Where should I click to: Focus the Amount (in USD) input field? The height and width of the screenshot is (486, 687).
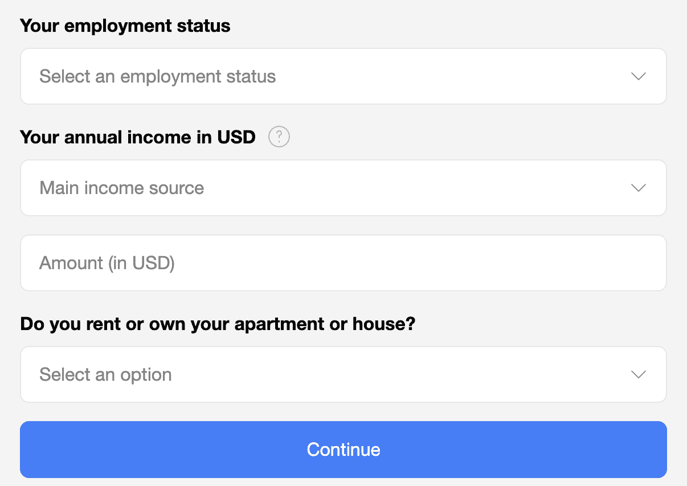[343, 263]
